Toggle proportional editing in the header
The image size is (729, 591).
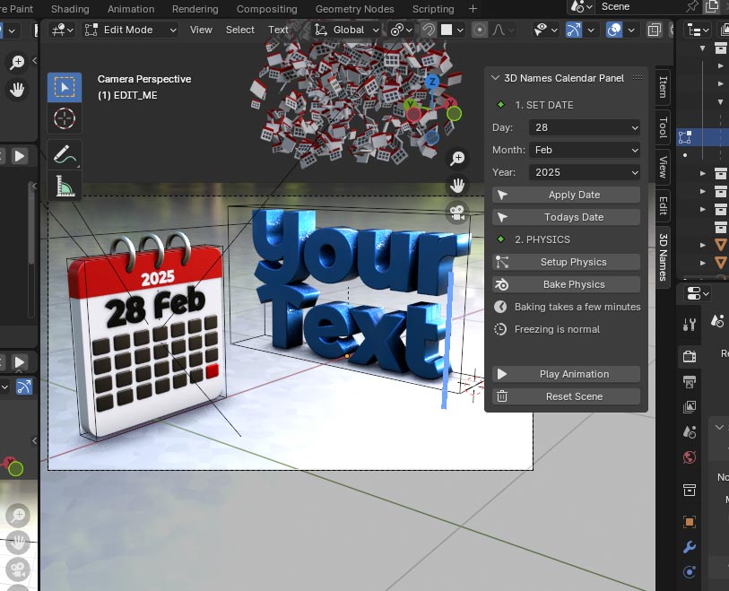tap(479, 30)
